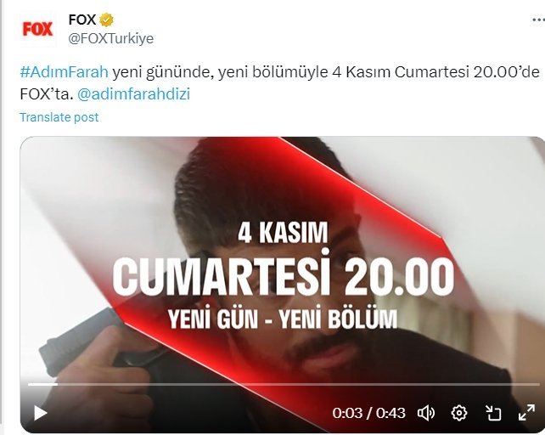Enable picture-in-picture mode icon
545x435 pixels.
tap(493, 413)
